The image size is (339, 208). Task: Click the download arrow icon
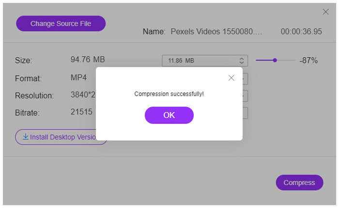[x=25, y=137]
